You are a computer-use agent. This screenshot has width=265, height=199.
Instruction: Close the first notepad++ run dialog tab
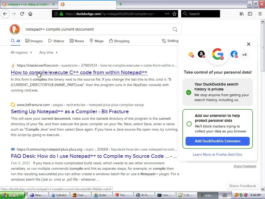54,4
